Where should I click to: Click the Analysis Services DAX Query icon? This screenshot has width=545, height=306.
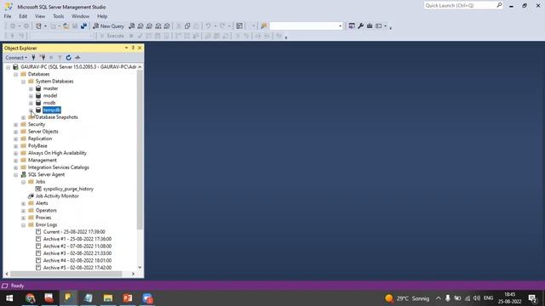(167, 26)
